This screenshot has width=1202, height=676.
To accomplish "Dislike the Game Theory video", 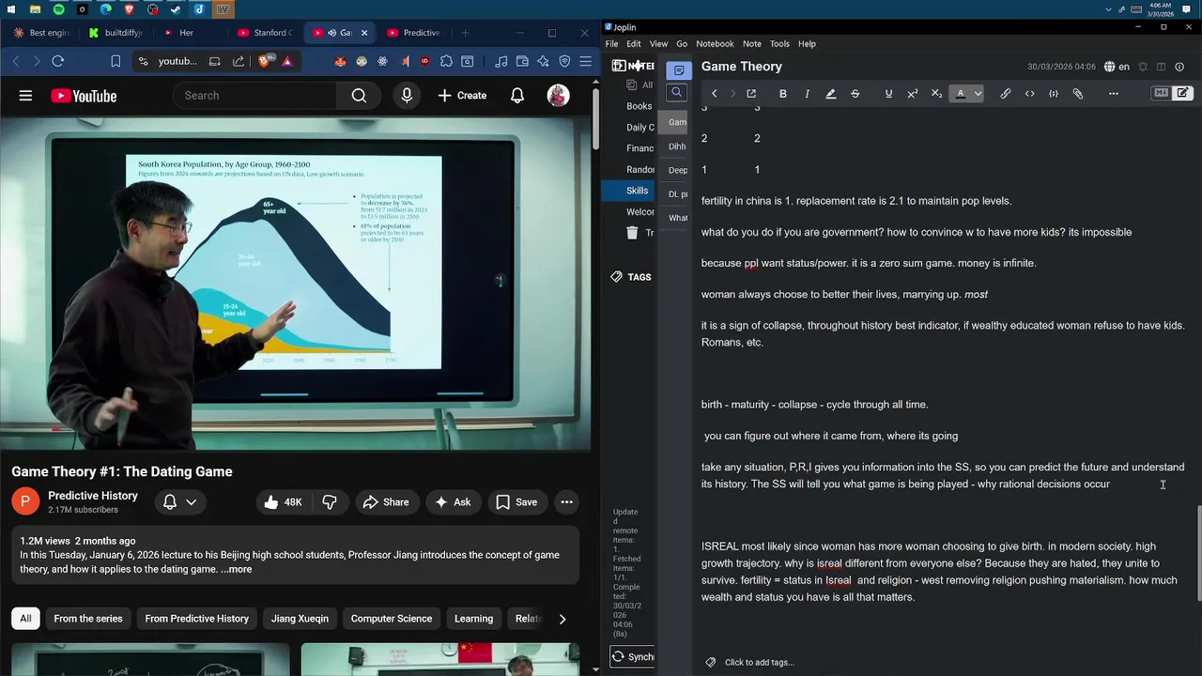I will tap(330, 502).
